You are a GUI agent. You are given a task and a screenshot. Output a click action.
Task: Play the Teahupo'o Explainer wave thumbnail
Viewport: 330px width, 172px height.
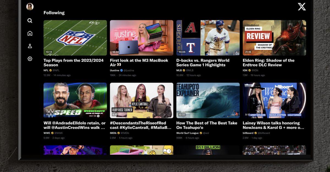click(208, 101)
